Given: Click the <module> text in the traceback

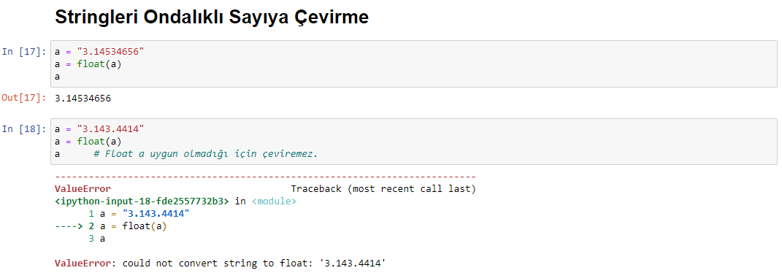Looking at the screenshot, I should tap(274, 201).
